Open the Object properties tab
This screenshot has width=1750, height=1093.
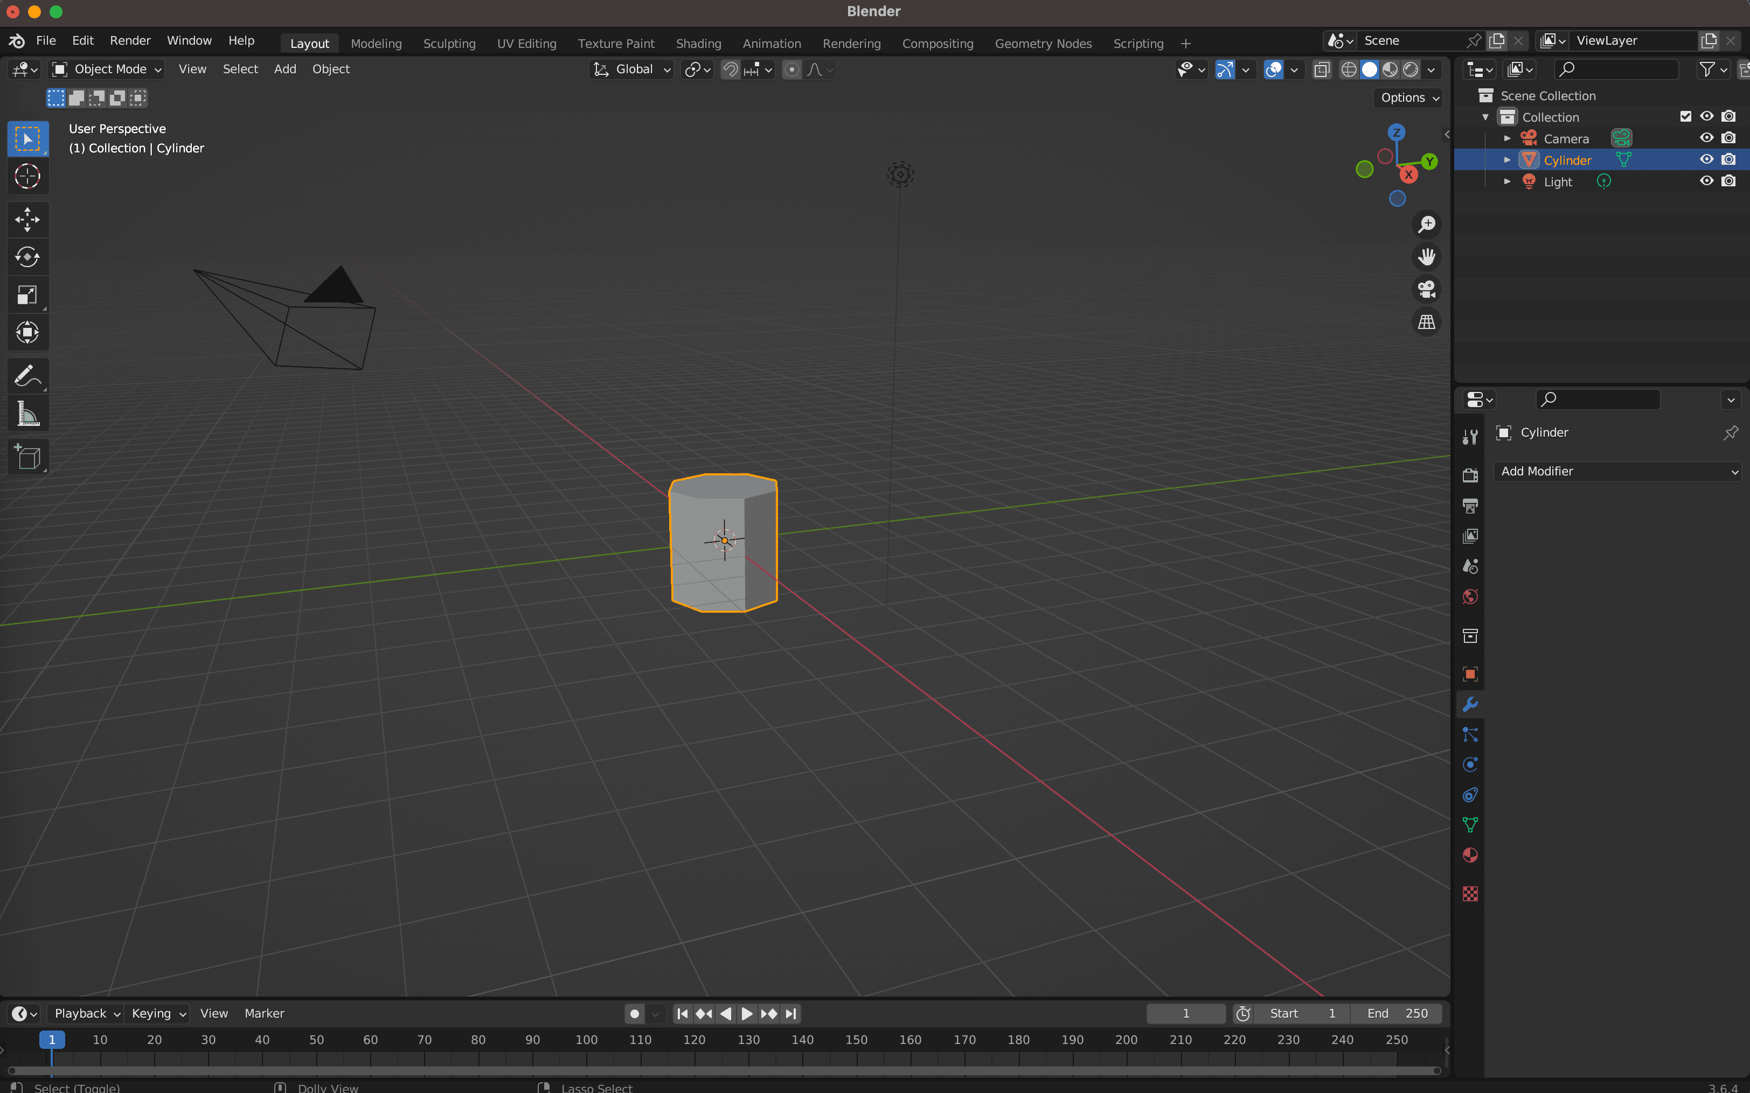coord(1470,674)
